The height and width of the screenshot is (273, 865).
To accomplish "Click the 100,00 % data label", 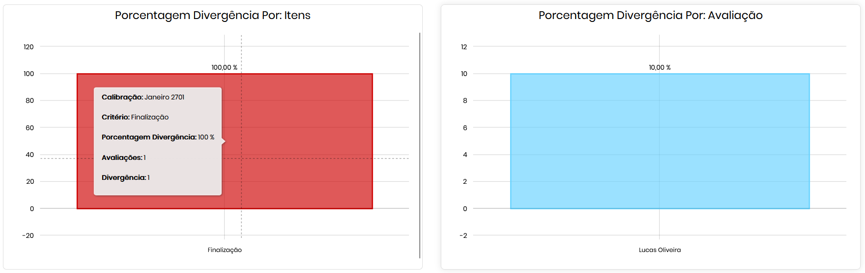I will point(224,67).
